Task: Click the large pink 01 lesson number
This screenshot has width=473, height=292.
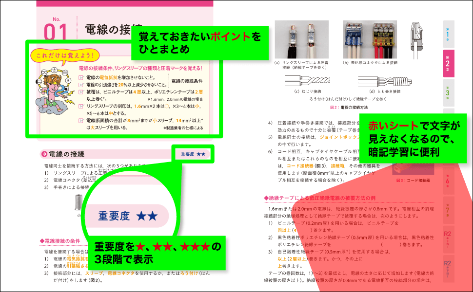Action: click(x=56, y=32)
